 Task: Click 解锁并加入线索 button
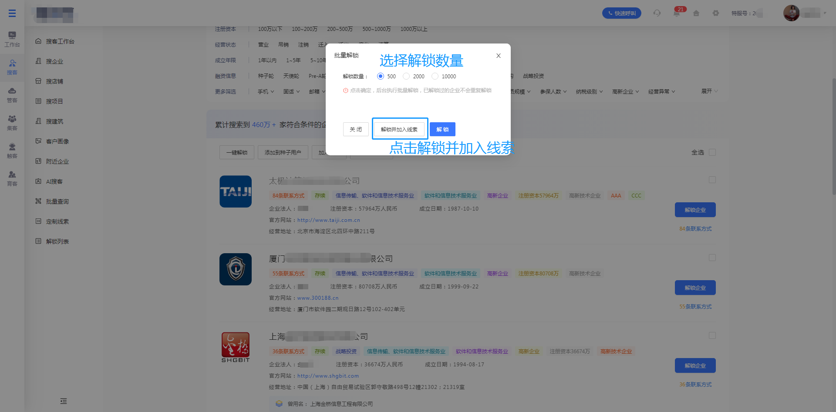(x=399, y=129)
